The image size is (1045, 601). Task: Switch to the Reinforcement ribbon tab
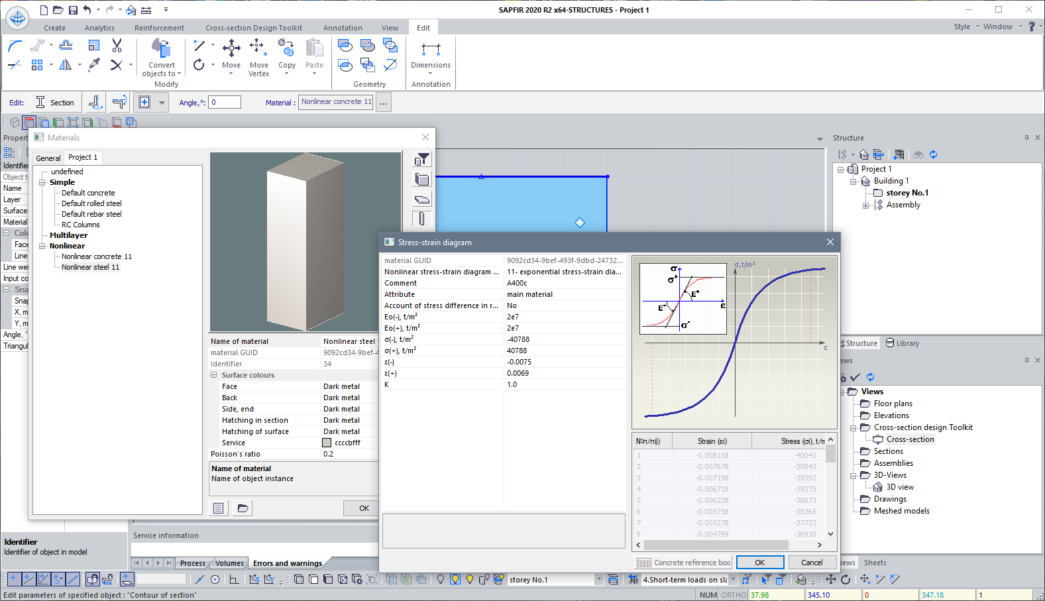(159, 28)
